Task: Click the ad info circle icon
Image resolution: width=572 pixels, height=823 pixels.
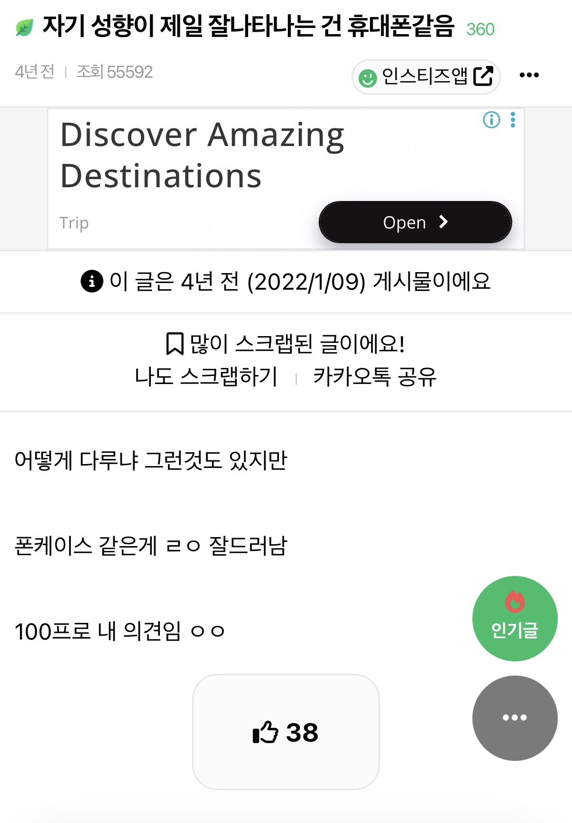Action: coord(491,120)
